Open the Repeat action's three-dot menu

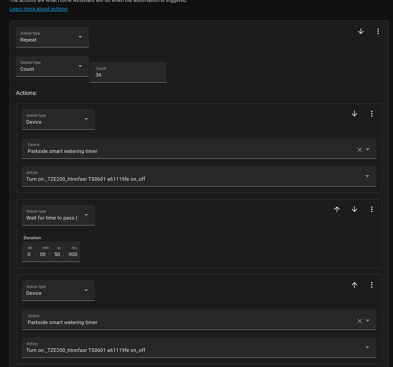coord(378,31)
